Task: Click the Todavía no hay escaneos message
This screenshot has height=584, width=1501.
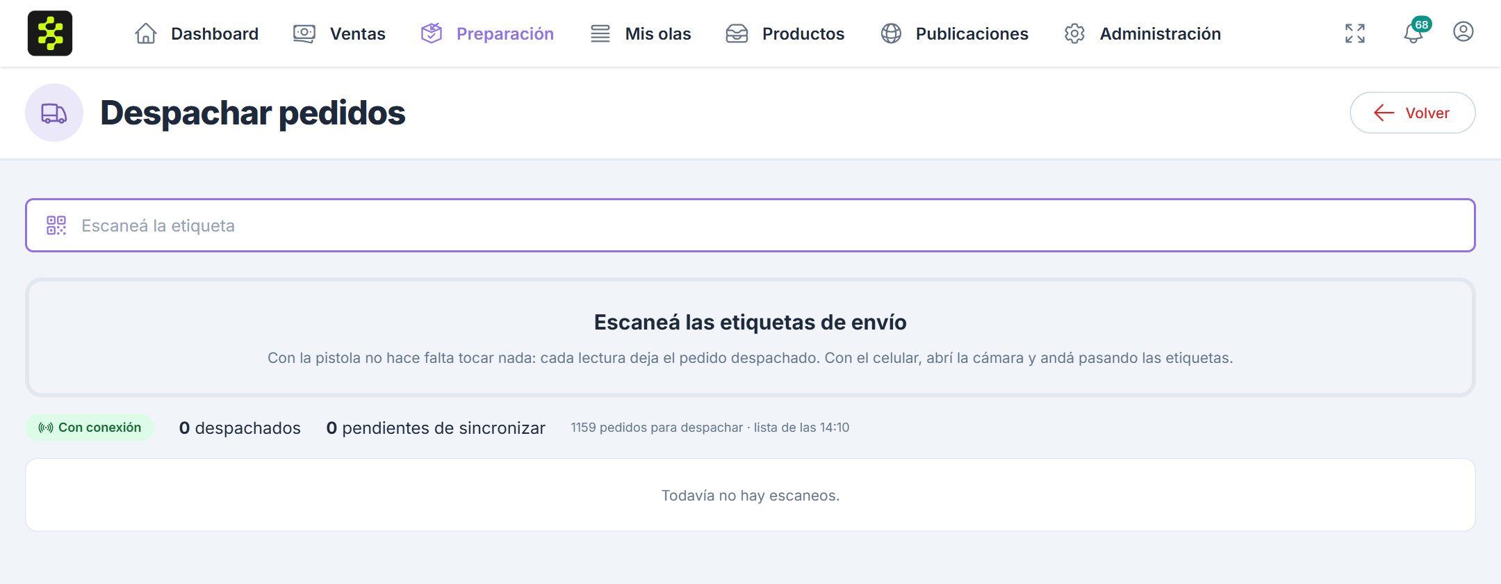Action: (750, 495)
